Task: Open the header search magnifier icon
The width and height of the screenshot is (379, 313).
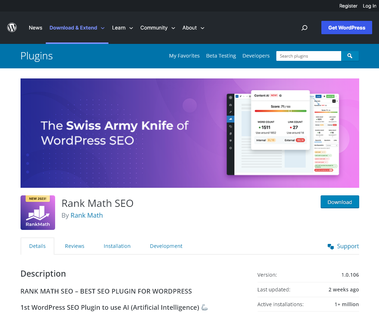Action: tap(304, 28)
